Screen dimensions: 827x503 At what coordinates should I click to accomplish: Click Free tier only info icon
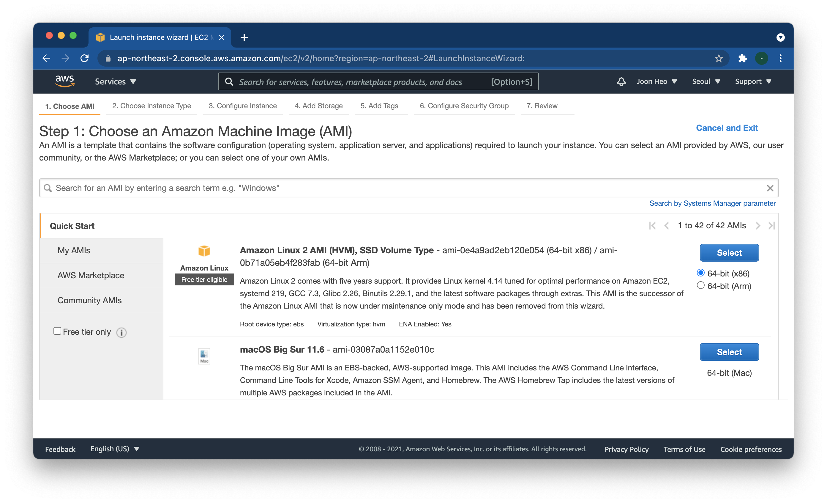(121, 332)
